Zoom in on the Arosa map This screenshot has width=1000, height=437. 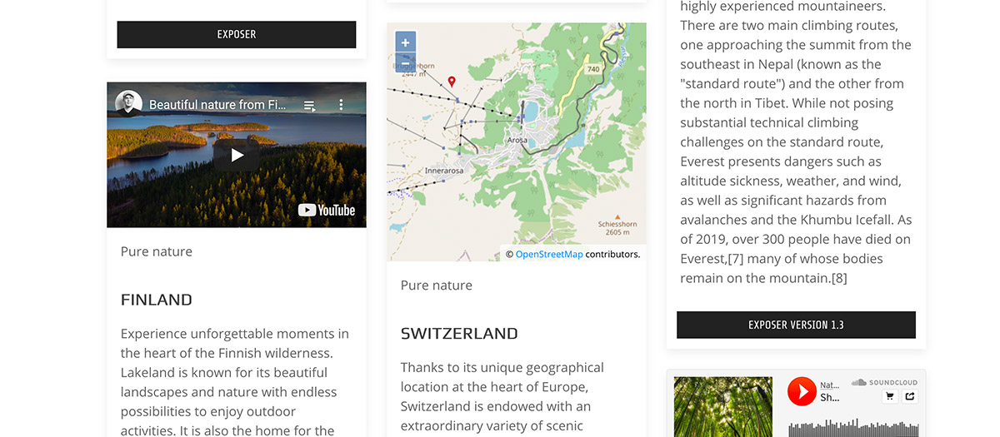point(405,42)
